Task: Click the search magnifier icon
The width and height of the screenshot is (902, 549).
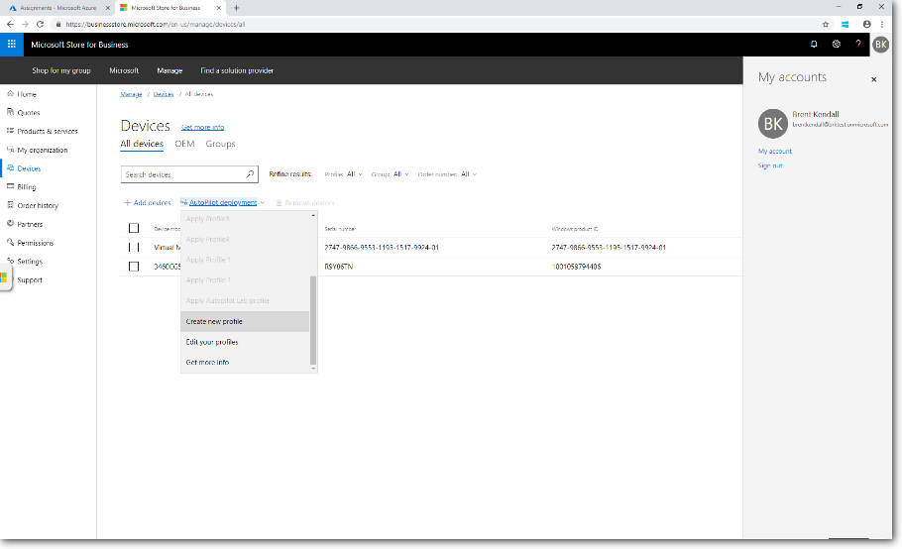Action: click(250, 174)
